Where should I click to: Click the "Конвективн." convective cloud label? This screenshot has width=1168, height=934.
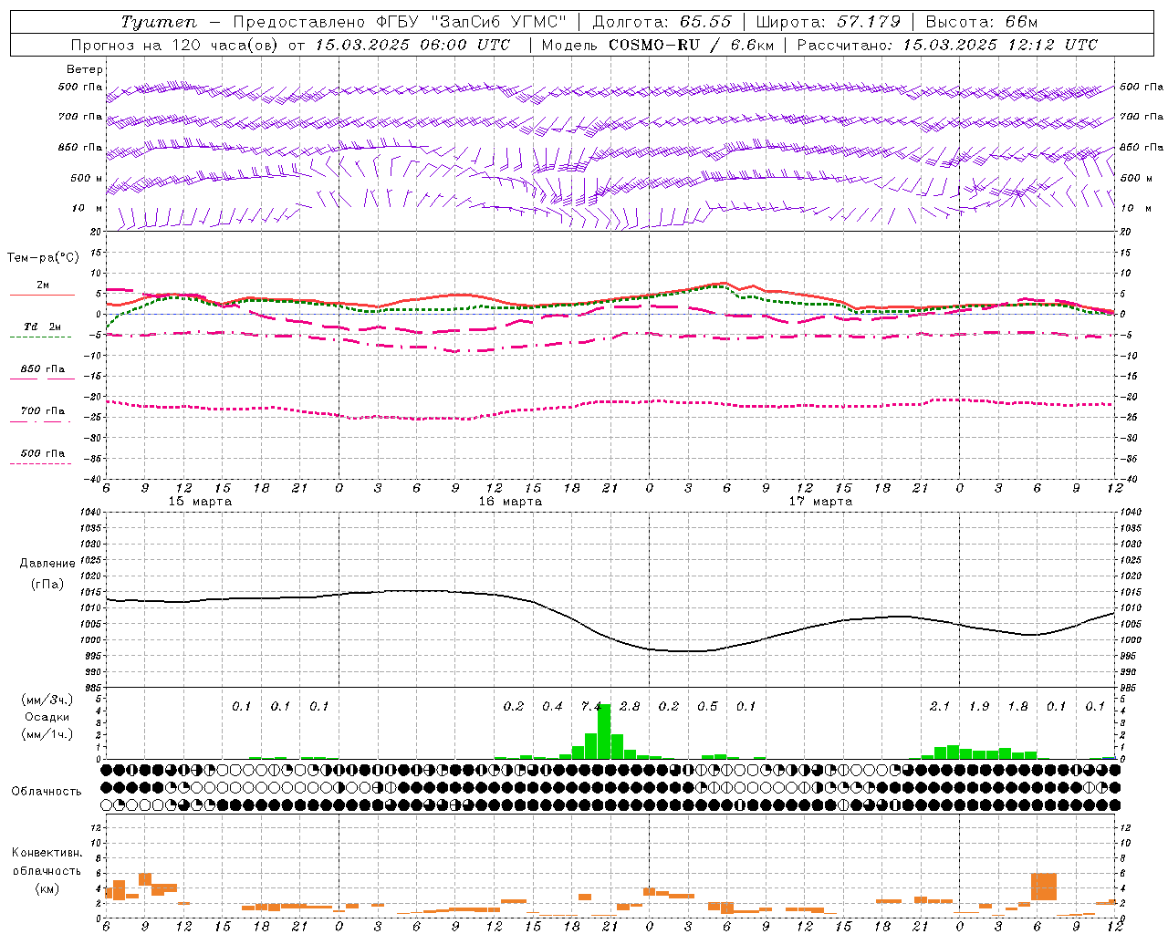tap(47, 853)
